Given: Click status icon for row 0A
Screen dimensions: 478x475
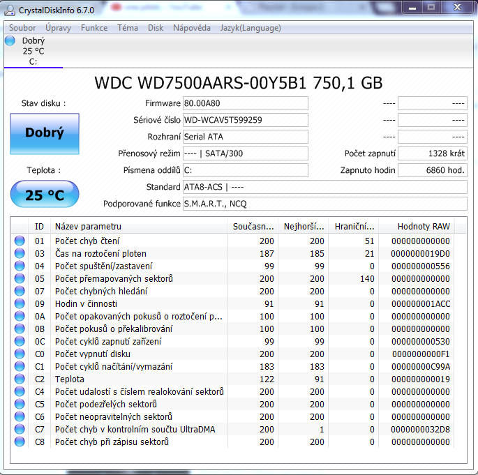Looking at the screenshot, I should coord(20,316).
